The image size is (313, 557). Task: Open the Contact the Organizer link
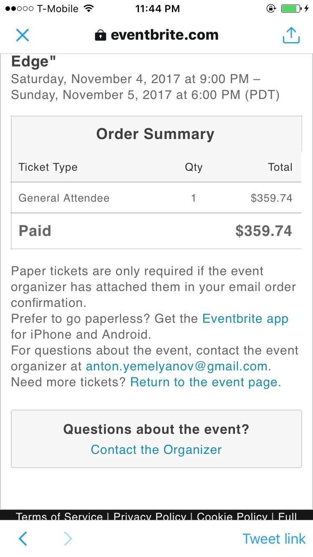(x=156, y=450)
